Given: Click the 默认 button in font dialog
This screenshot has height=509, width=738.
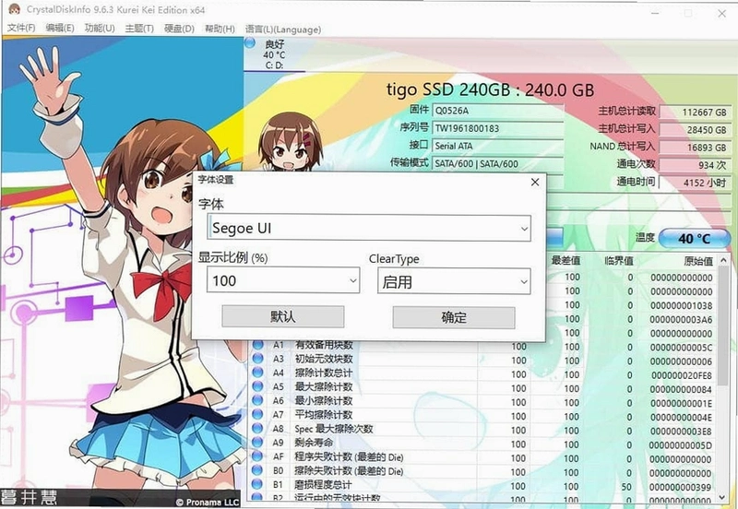Looking at the screenshot, I should 283,316.
